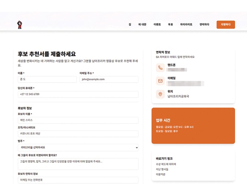Click the nomination reason text area
The height and width of the screenshot is (196, 247).
coord(78,164)
